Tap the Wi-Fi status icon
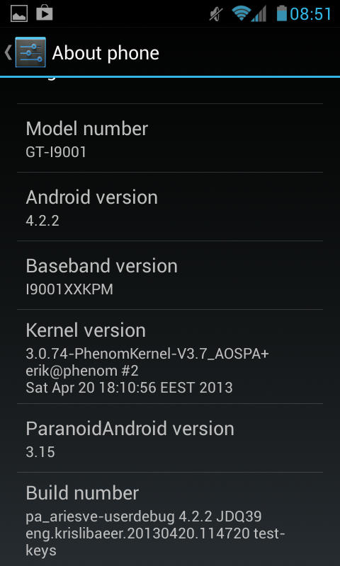Screen dimensions: 340x566 coord(242,13)
